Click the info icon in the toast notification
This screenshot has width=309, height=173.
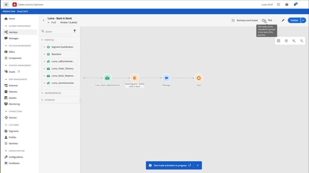point(150,165)
